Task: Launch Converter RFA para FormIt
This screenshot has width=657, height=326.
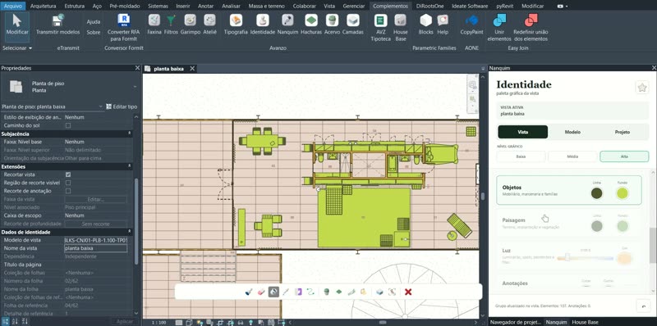Action: [x=124, y=27]
